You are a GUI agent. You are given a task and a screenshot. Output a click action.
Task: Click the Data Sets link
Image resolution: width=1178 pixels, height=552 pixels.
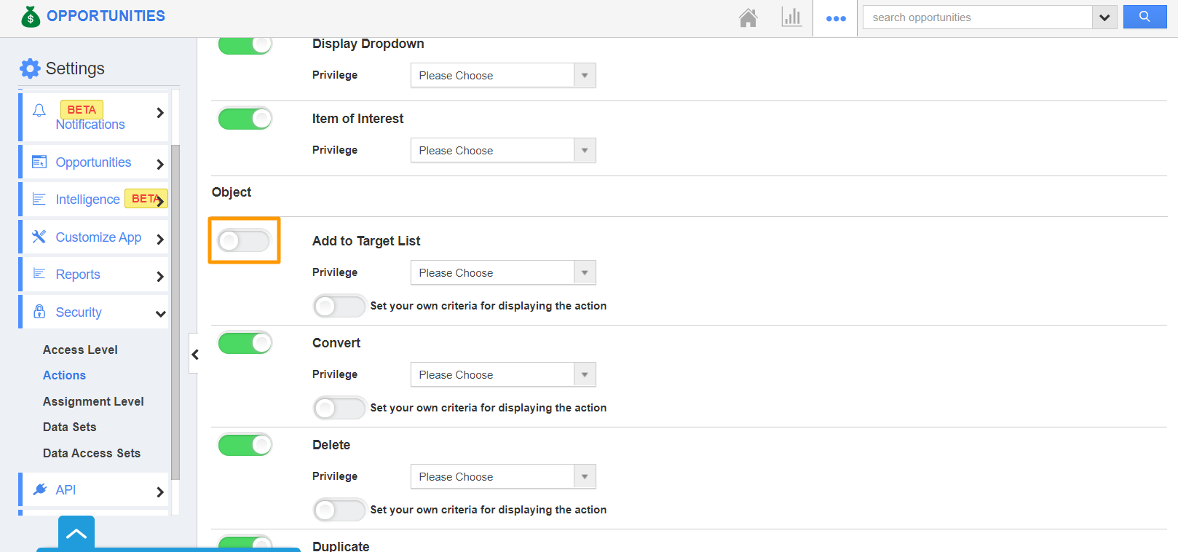70,427
